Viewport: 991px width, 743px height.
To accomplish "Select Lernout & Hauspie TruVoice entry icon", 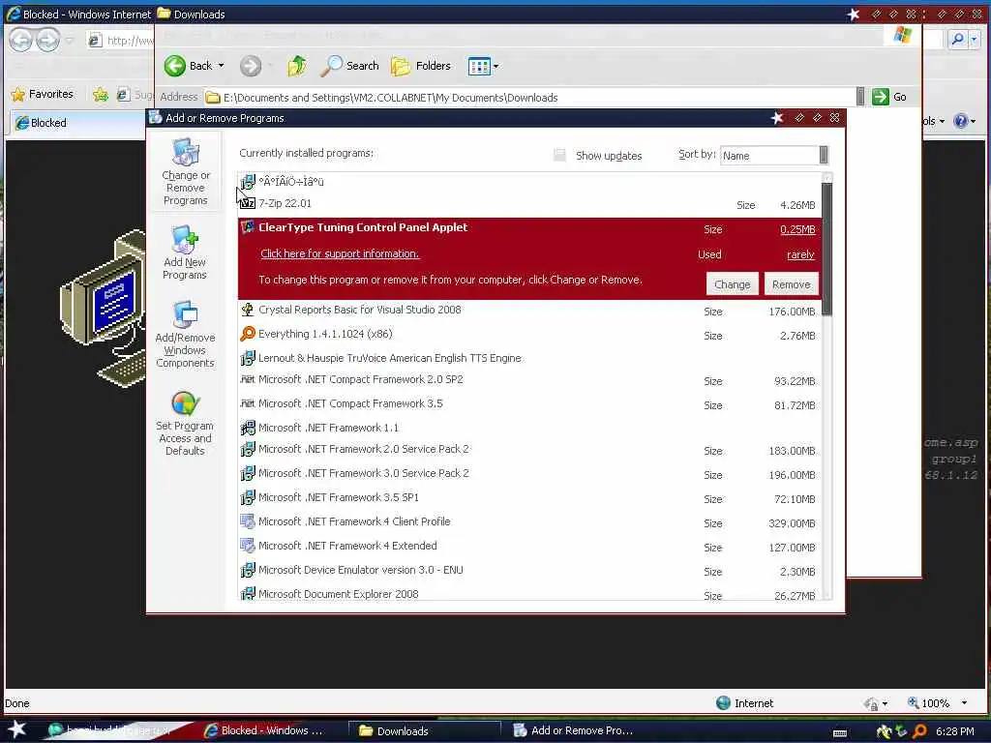I will 248,358.
